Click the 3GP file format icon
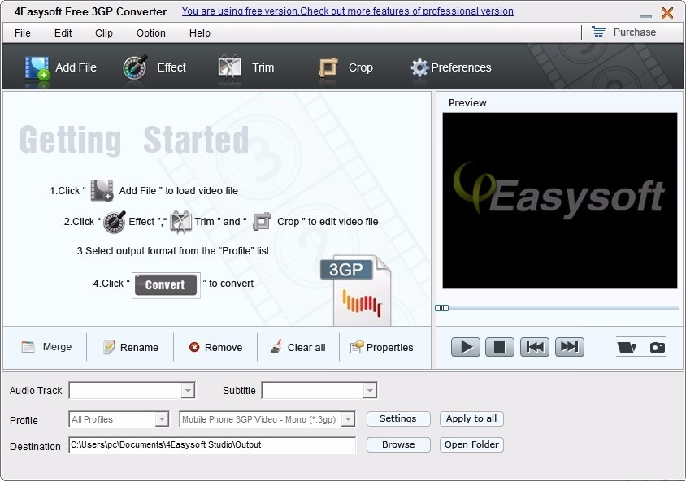Image resolution: width=686 pixels, height=481 pixels. [356, 290]
